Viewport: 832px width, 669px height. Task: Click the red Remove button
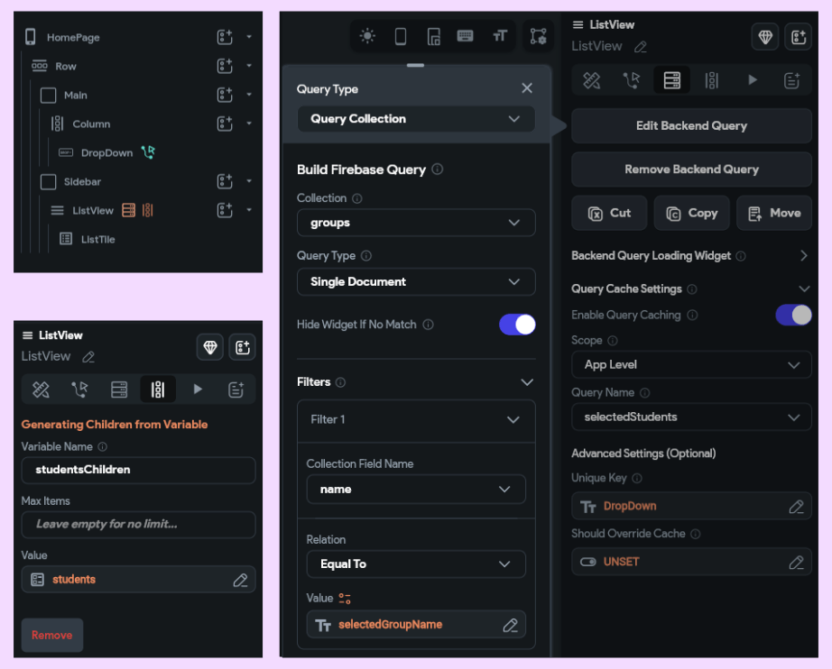(52, 635)
